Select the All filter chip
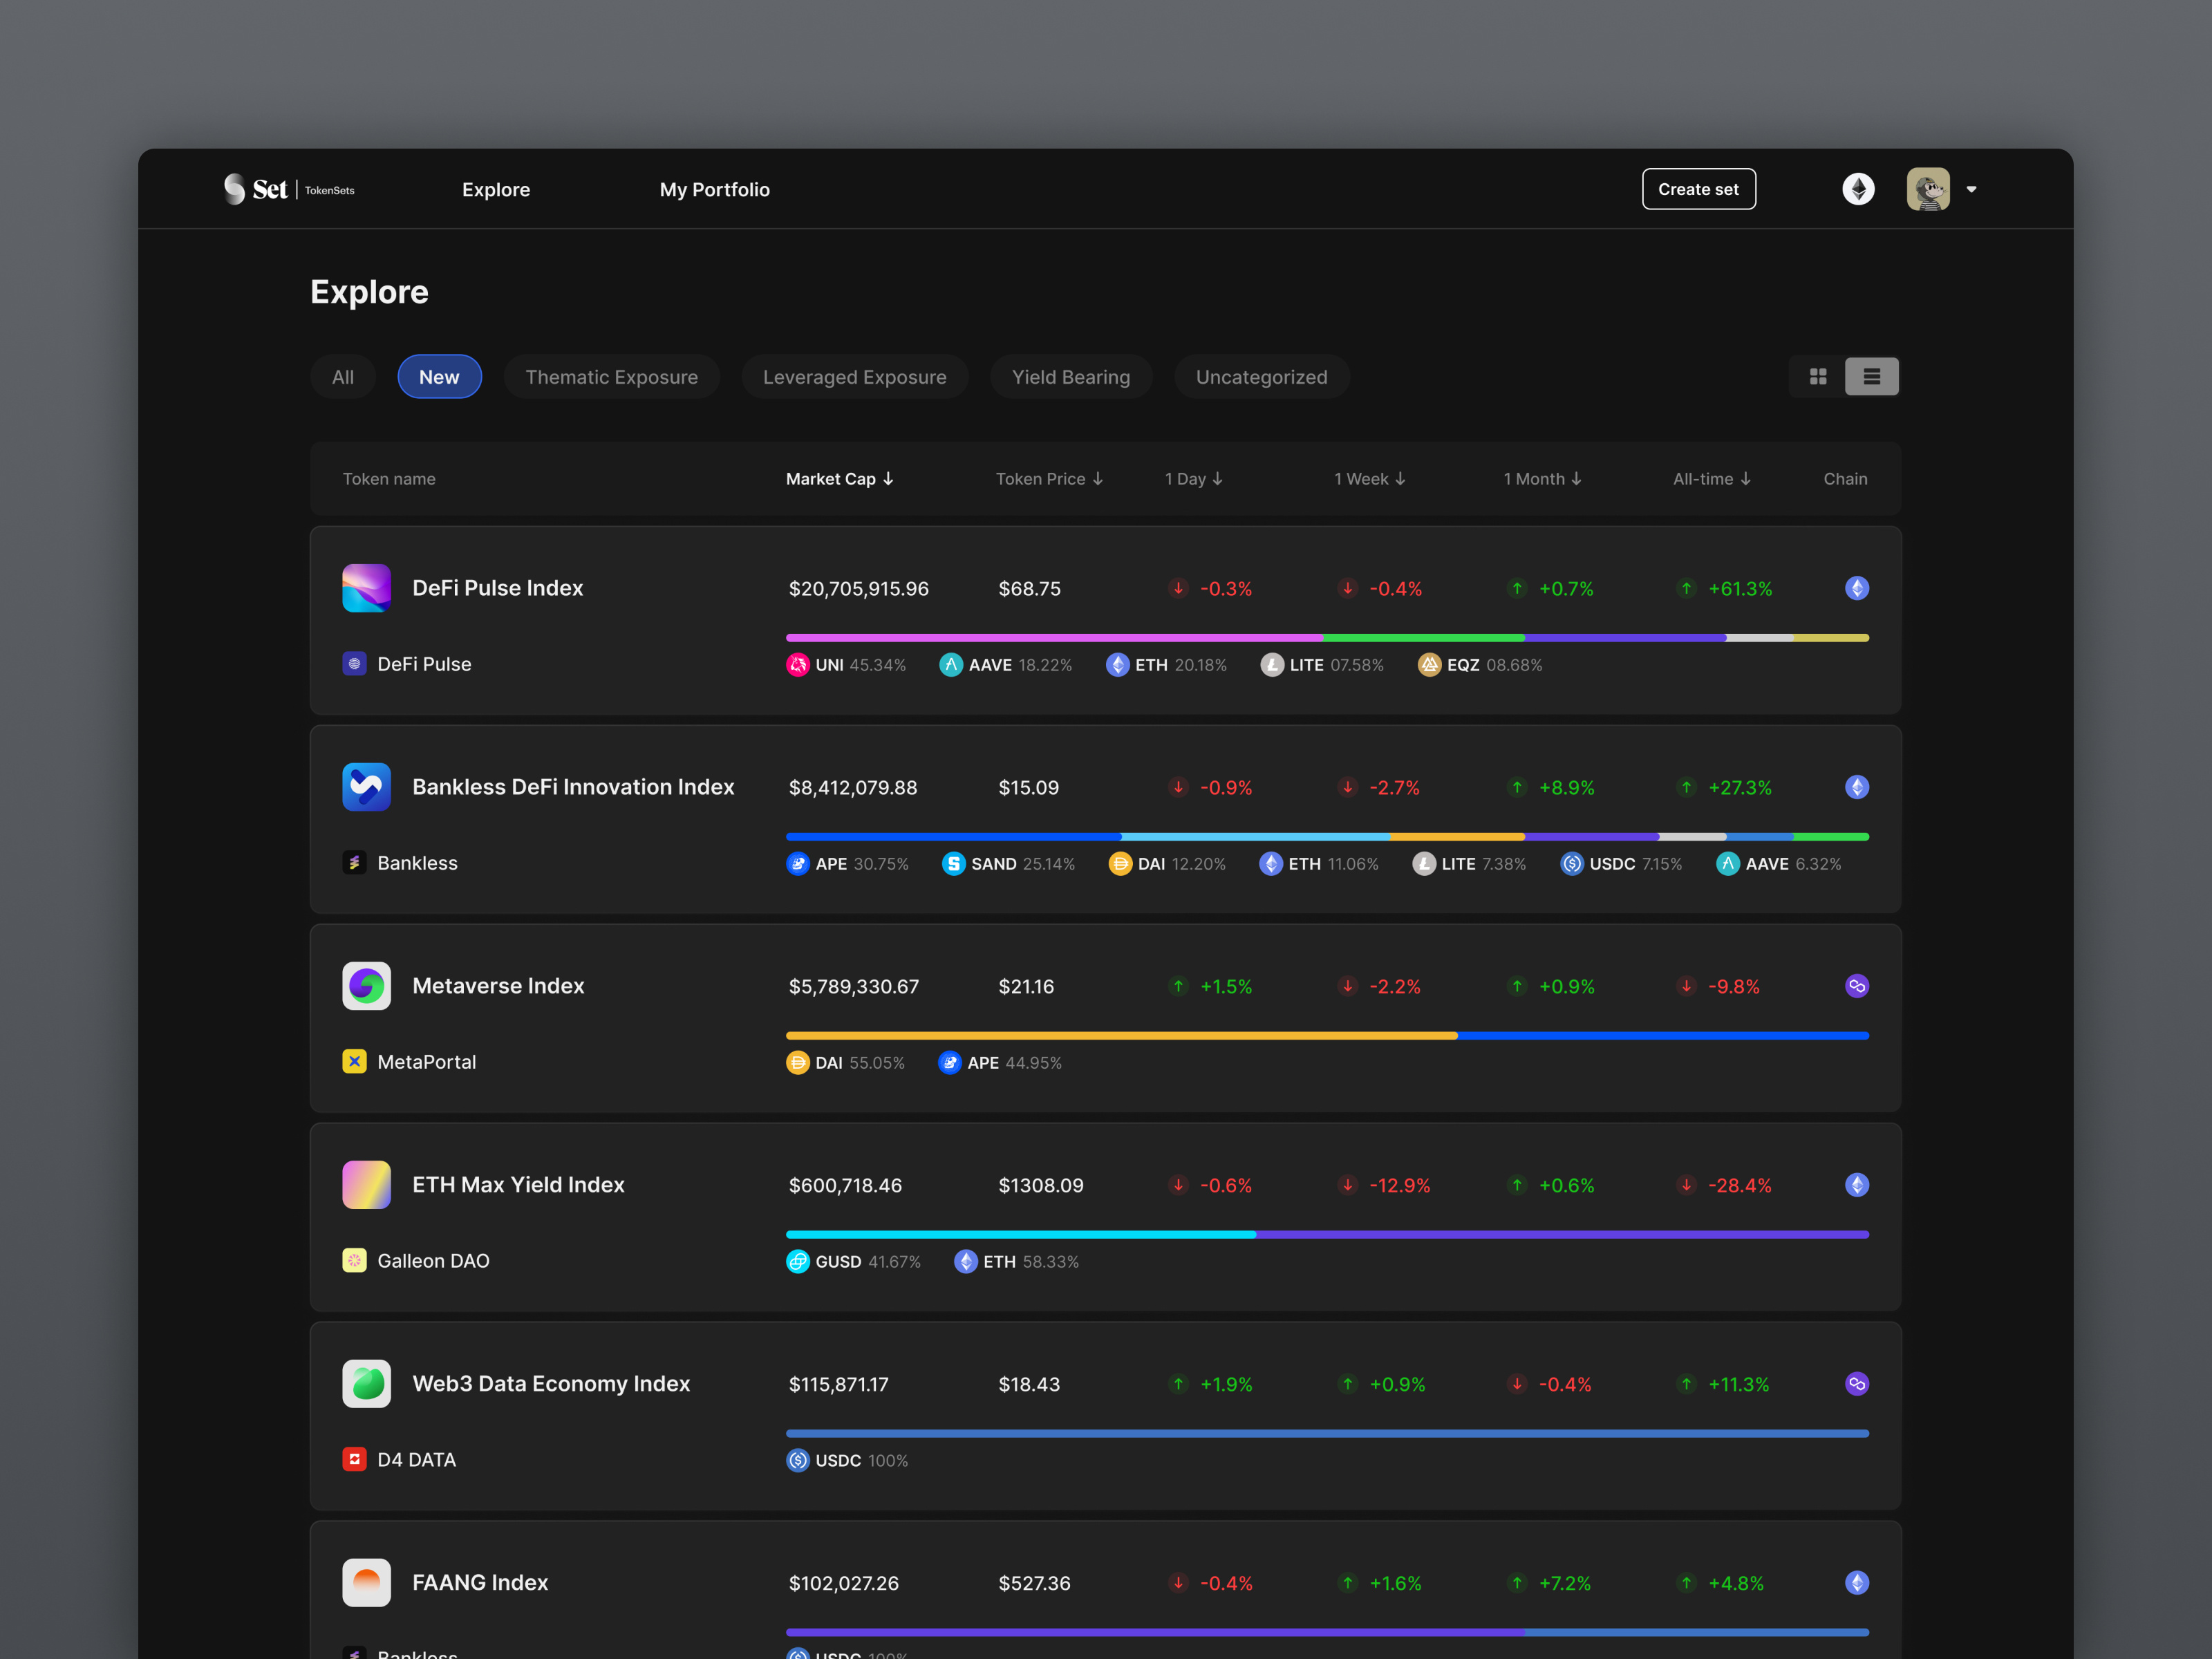2212x1659 pixels. click(x=343, y=377)
